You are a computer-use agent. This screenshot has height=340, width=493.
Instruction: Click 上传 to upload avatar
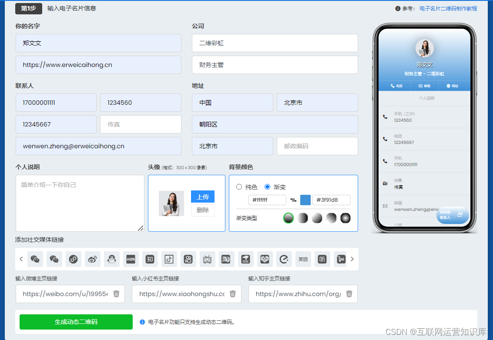pyautogui.click(x=203, y=197)
